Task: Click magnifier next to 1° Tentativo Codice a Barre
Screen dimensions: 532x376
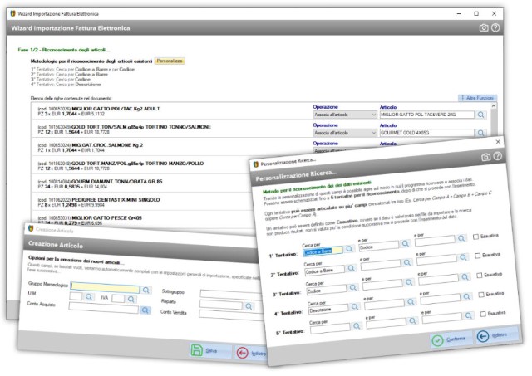Action: tap(349, 249)
